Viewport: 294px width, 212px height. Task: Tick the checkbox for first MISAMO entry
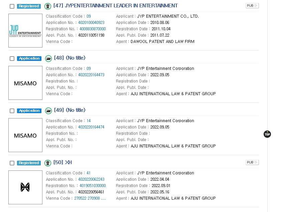point(12,59)
